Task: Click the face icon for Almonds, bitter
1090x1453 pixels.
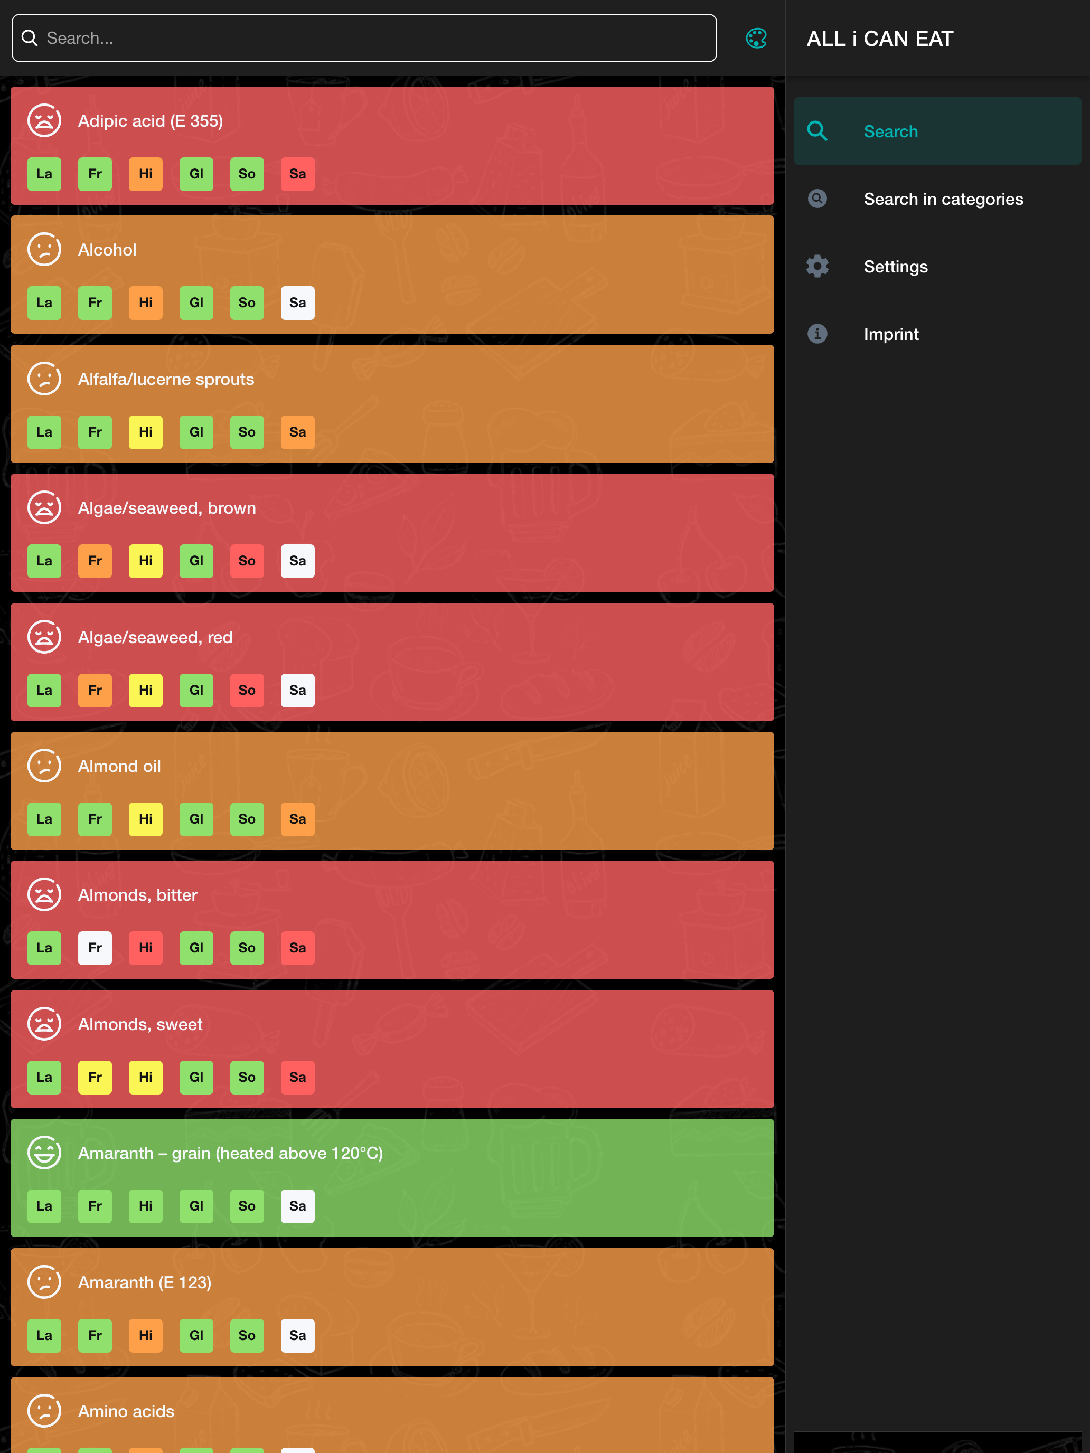Action: pyautogui.click(x=44, y=894)
